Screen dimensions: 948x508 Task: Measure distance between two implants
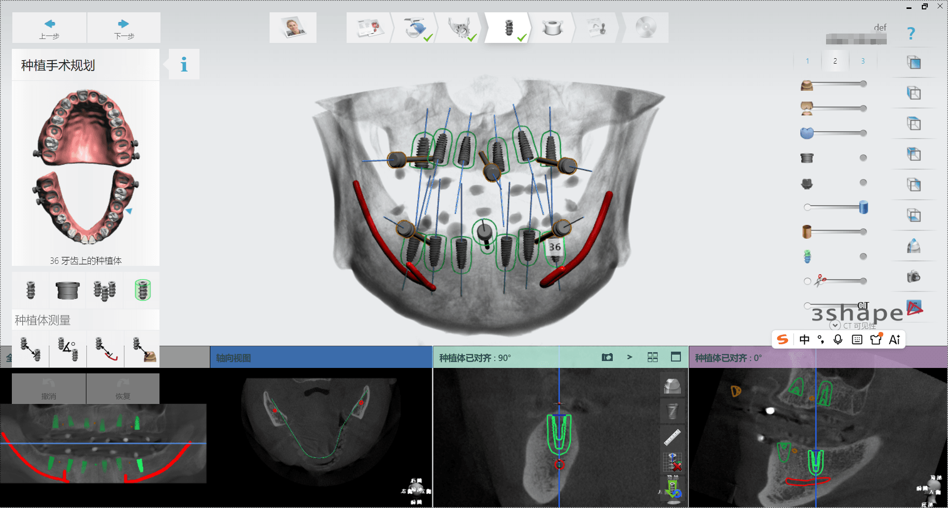coord(31,349)
